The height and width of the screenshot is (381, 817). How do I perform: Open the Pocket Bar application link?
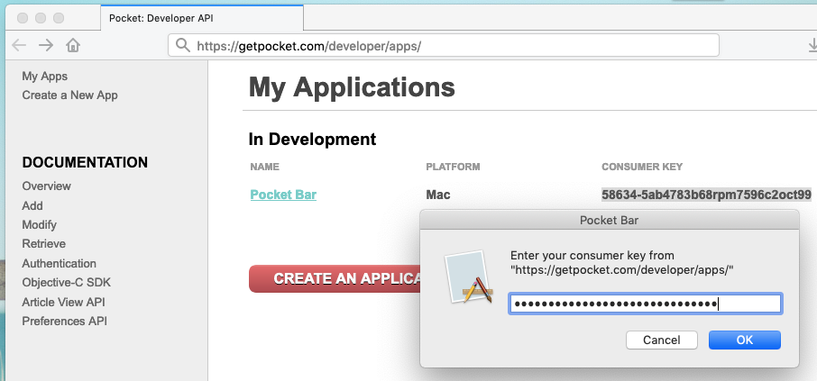click(283, 195)
